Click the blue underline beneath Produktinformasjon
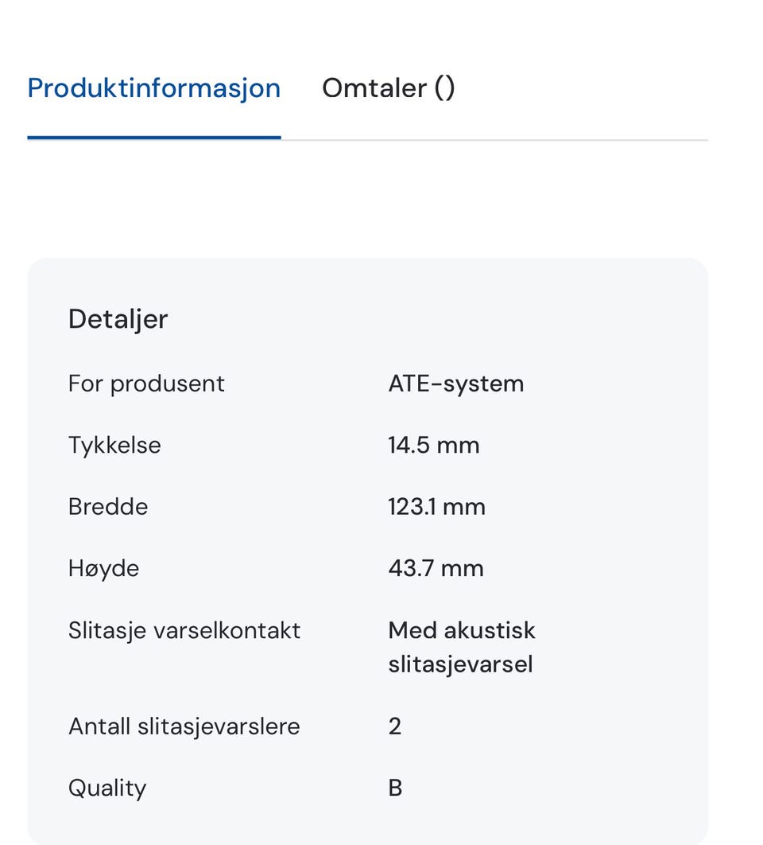The width and height of the screenshot is (763, 845). (x=154, y=138)
